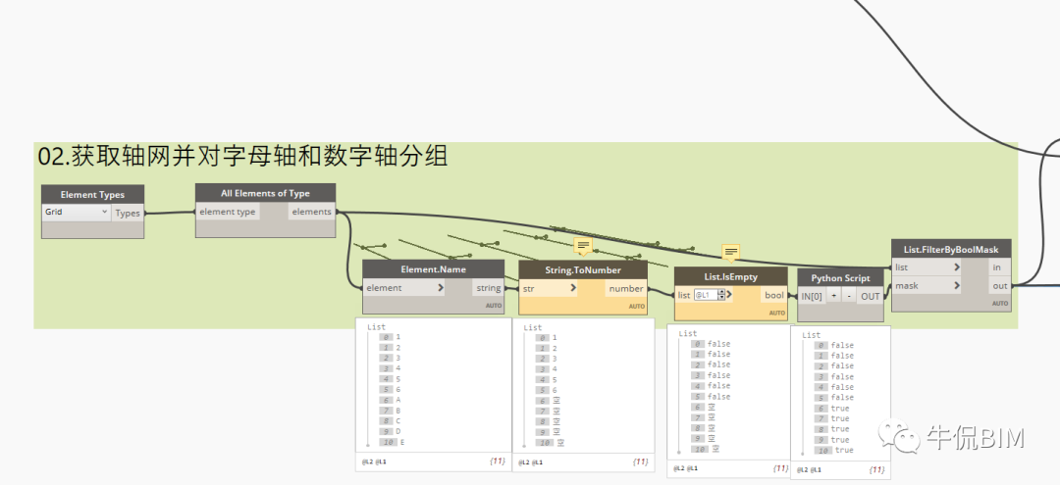Click the AUTO lacing label on Element.Name
Screen dimensions: 1060x485
[x=493, y=306]
